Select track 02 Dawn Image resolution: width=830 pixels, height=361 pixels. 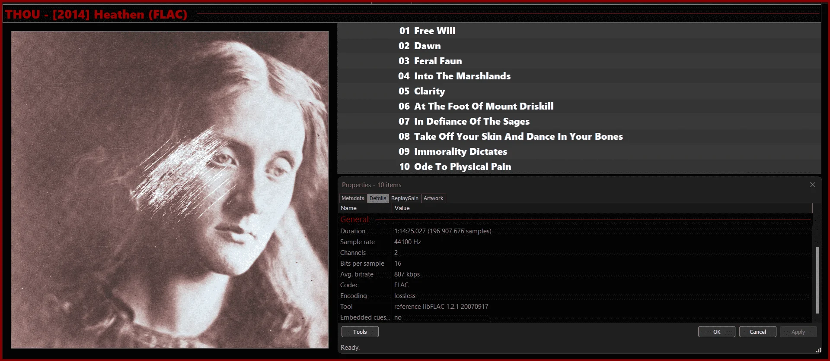tap(579, 46)
